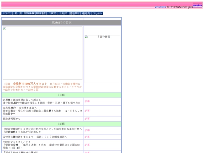Click the 全欧州で1000万人ゼネスト caption headline

30,83
